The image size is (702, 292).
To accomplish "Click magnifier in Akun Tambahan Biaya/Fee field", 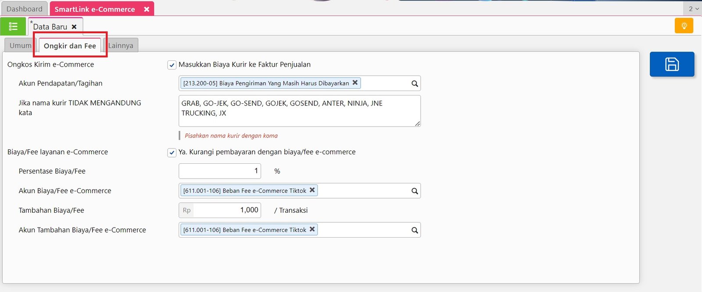I will [414, 230].
